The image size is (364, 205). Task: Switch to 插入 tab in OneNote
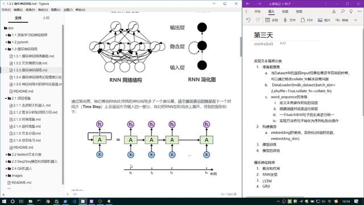[x=271, y=11]
